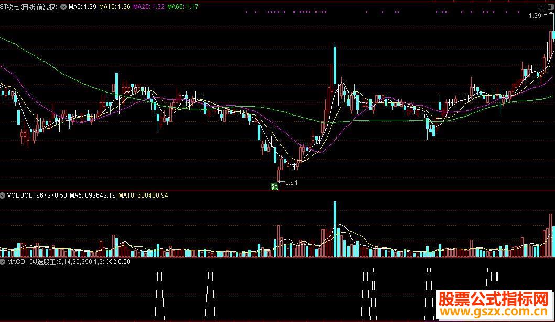
Task: Click the first signal spike in MACDKDJ panel
Action: tap(160, 294)
